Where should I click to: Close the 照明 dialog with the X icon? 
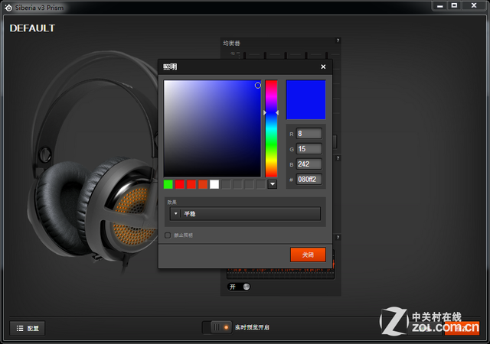click(x=323, y=67)
